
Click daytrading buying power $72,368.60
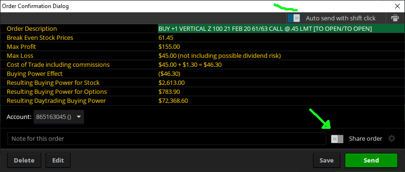tap(173, 101)
